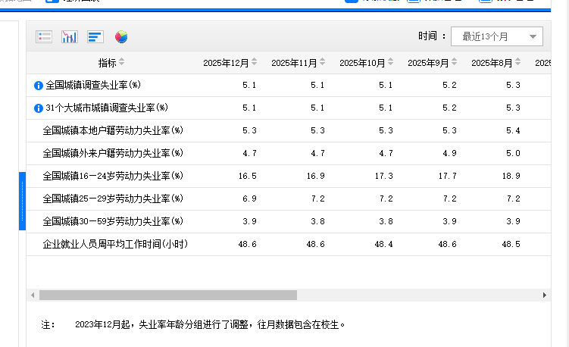This screenshot has width=569, height=347.
Task: Click value 4.9 for 外来户籍 in September
Action: [449, 153]
